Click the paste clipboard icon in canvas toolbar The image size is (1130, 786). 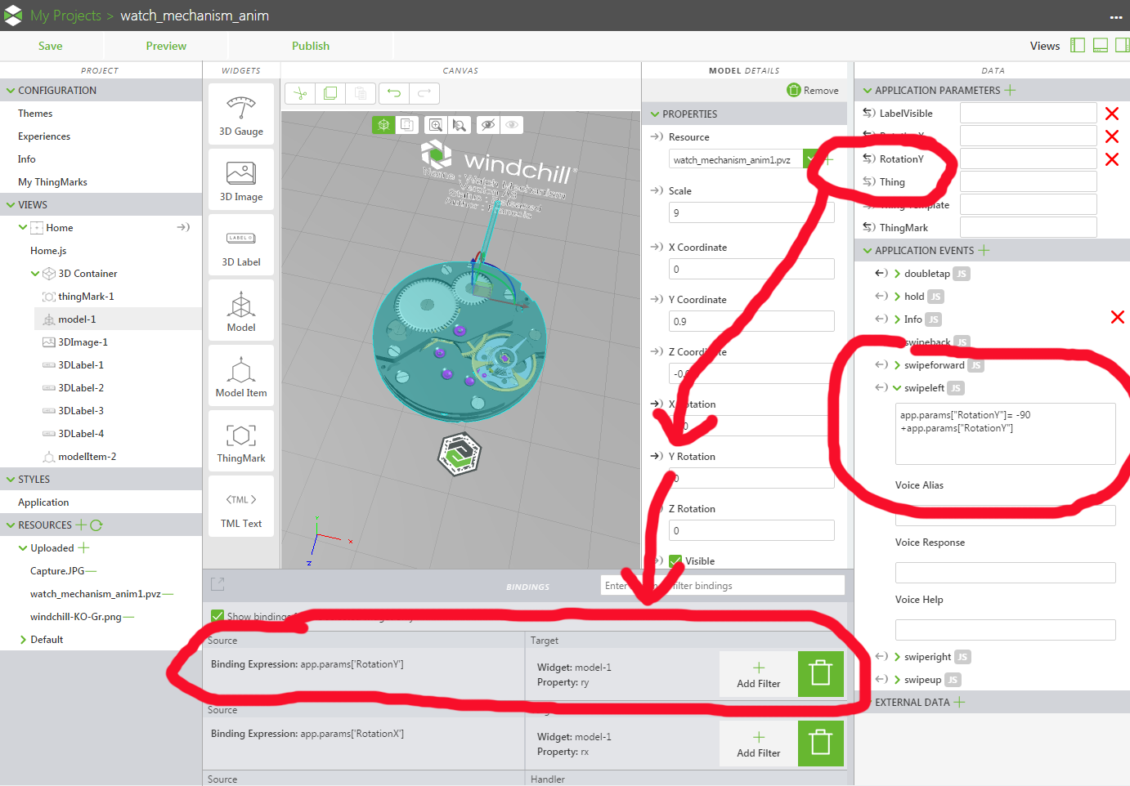(x=361, y=93)
